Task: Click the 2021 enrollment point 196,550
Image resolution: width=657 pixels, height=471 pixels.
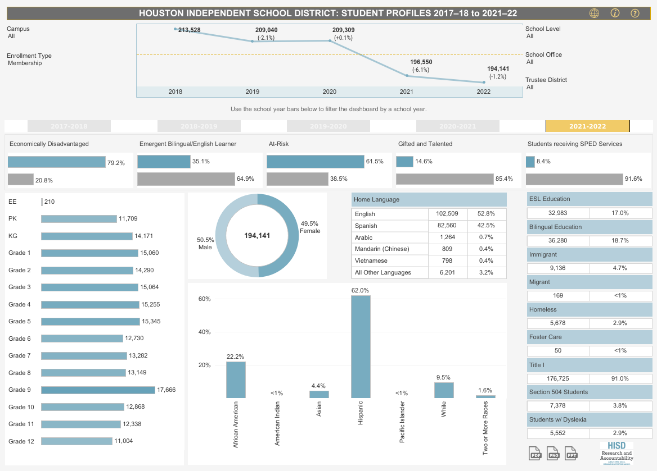Action: pyautogui.click(x=407, y=76)
